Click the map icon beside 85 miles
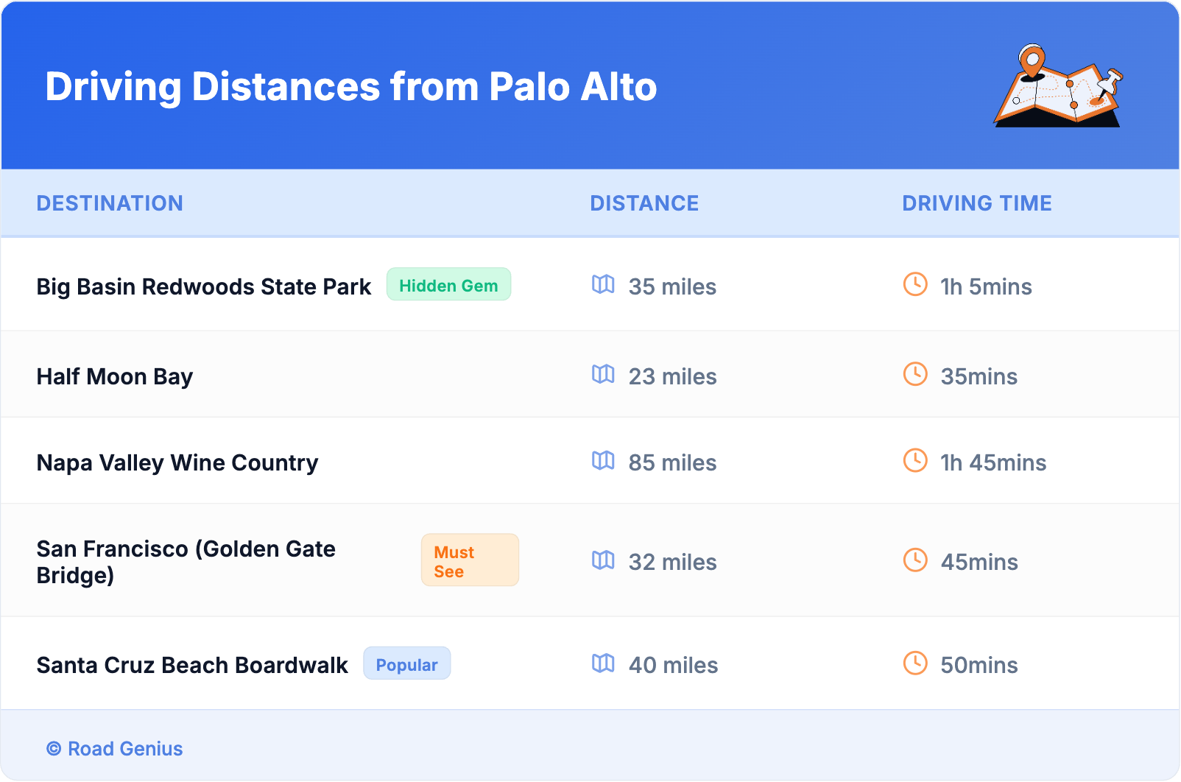 (603, 460)
